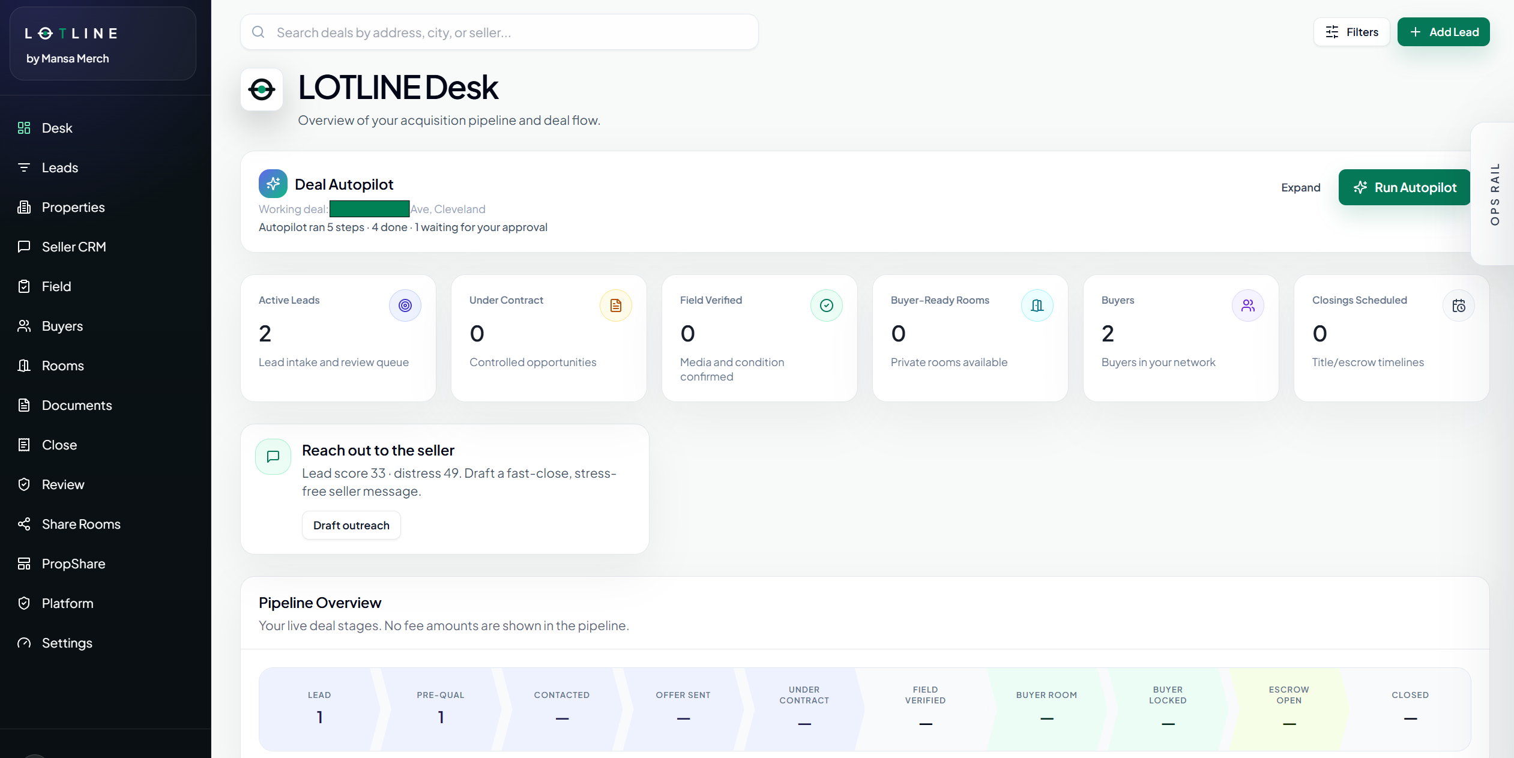The height and width of the screenshot is (758, 1514).
Task: Click the Under Contract stat card
Action: tap(549, 338)
